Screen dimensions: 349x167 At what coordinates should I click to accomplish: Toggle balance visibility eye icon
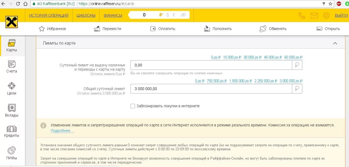pyautogui.click(x=183, y=15)
